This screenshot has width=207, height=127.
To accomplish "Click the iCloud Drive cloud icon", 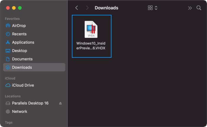I will tap(8, 85).
